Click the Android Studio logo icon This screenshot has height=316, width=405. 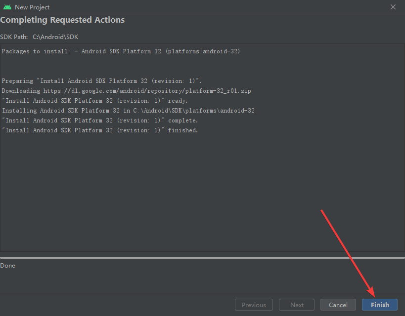tap(7, 7)
